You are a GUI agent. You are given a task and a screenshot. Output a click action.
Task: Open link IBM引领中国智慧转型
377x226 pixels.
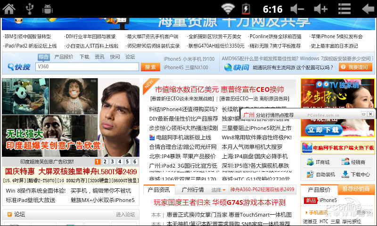click(x=28, y=37)
